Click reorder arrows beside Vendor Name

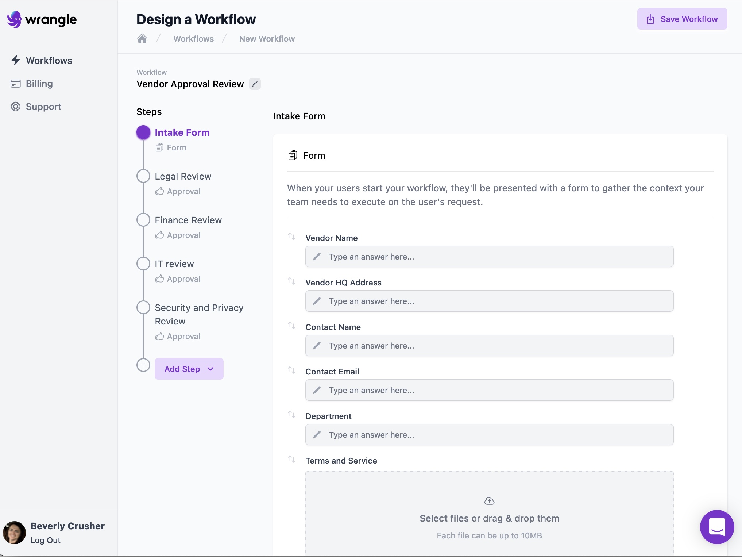tap(291, 236)
